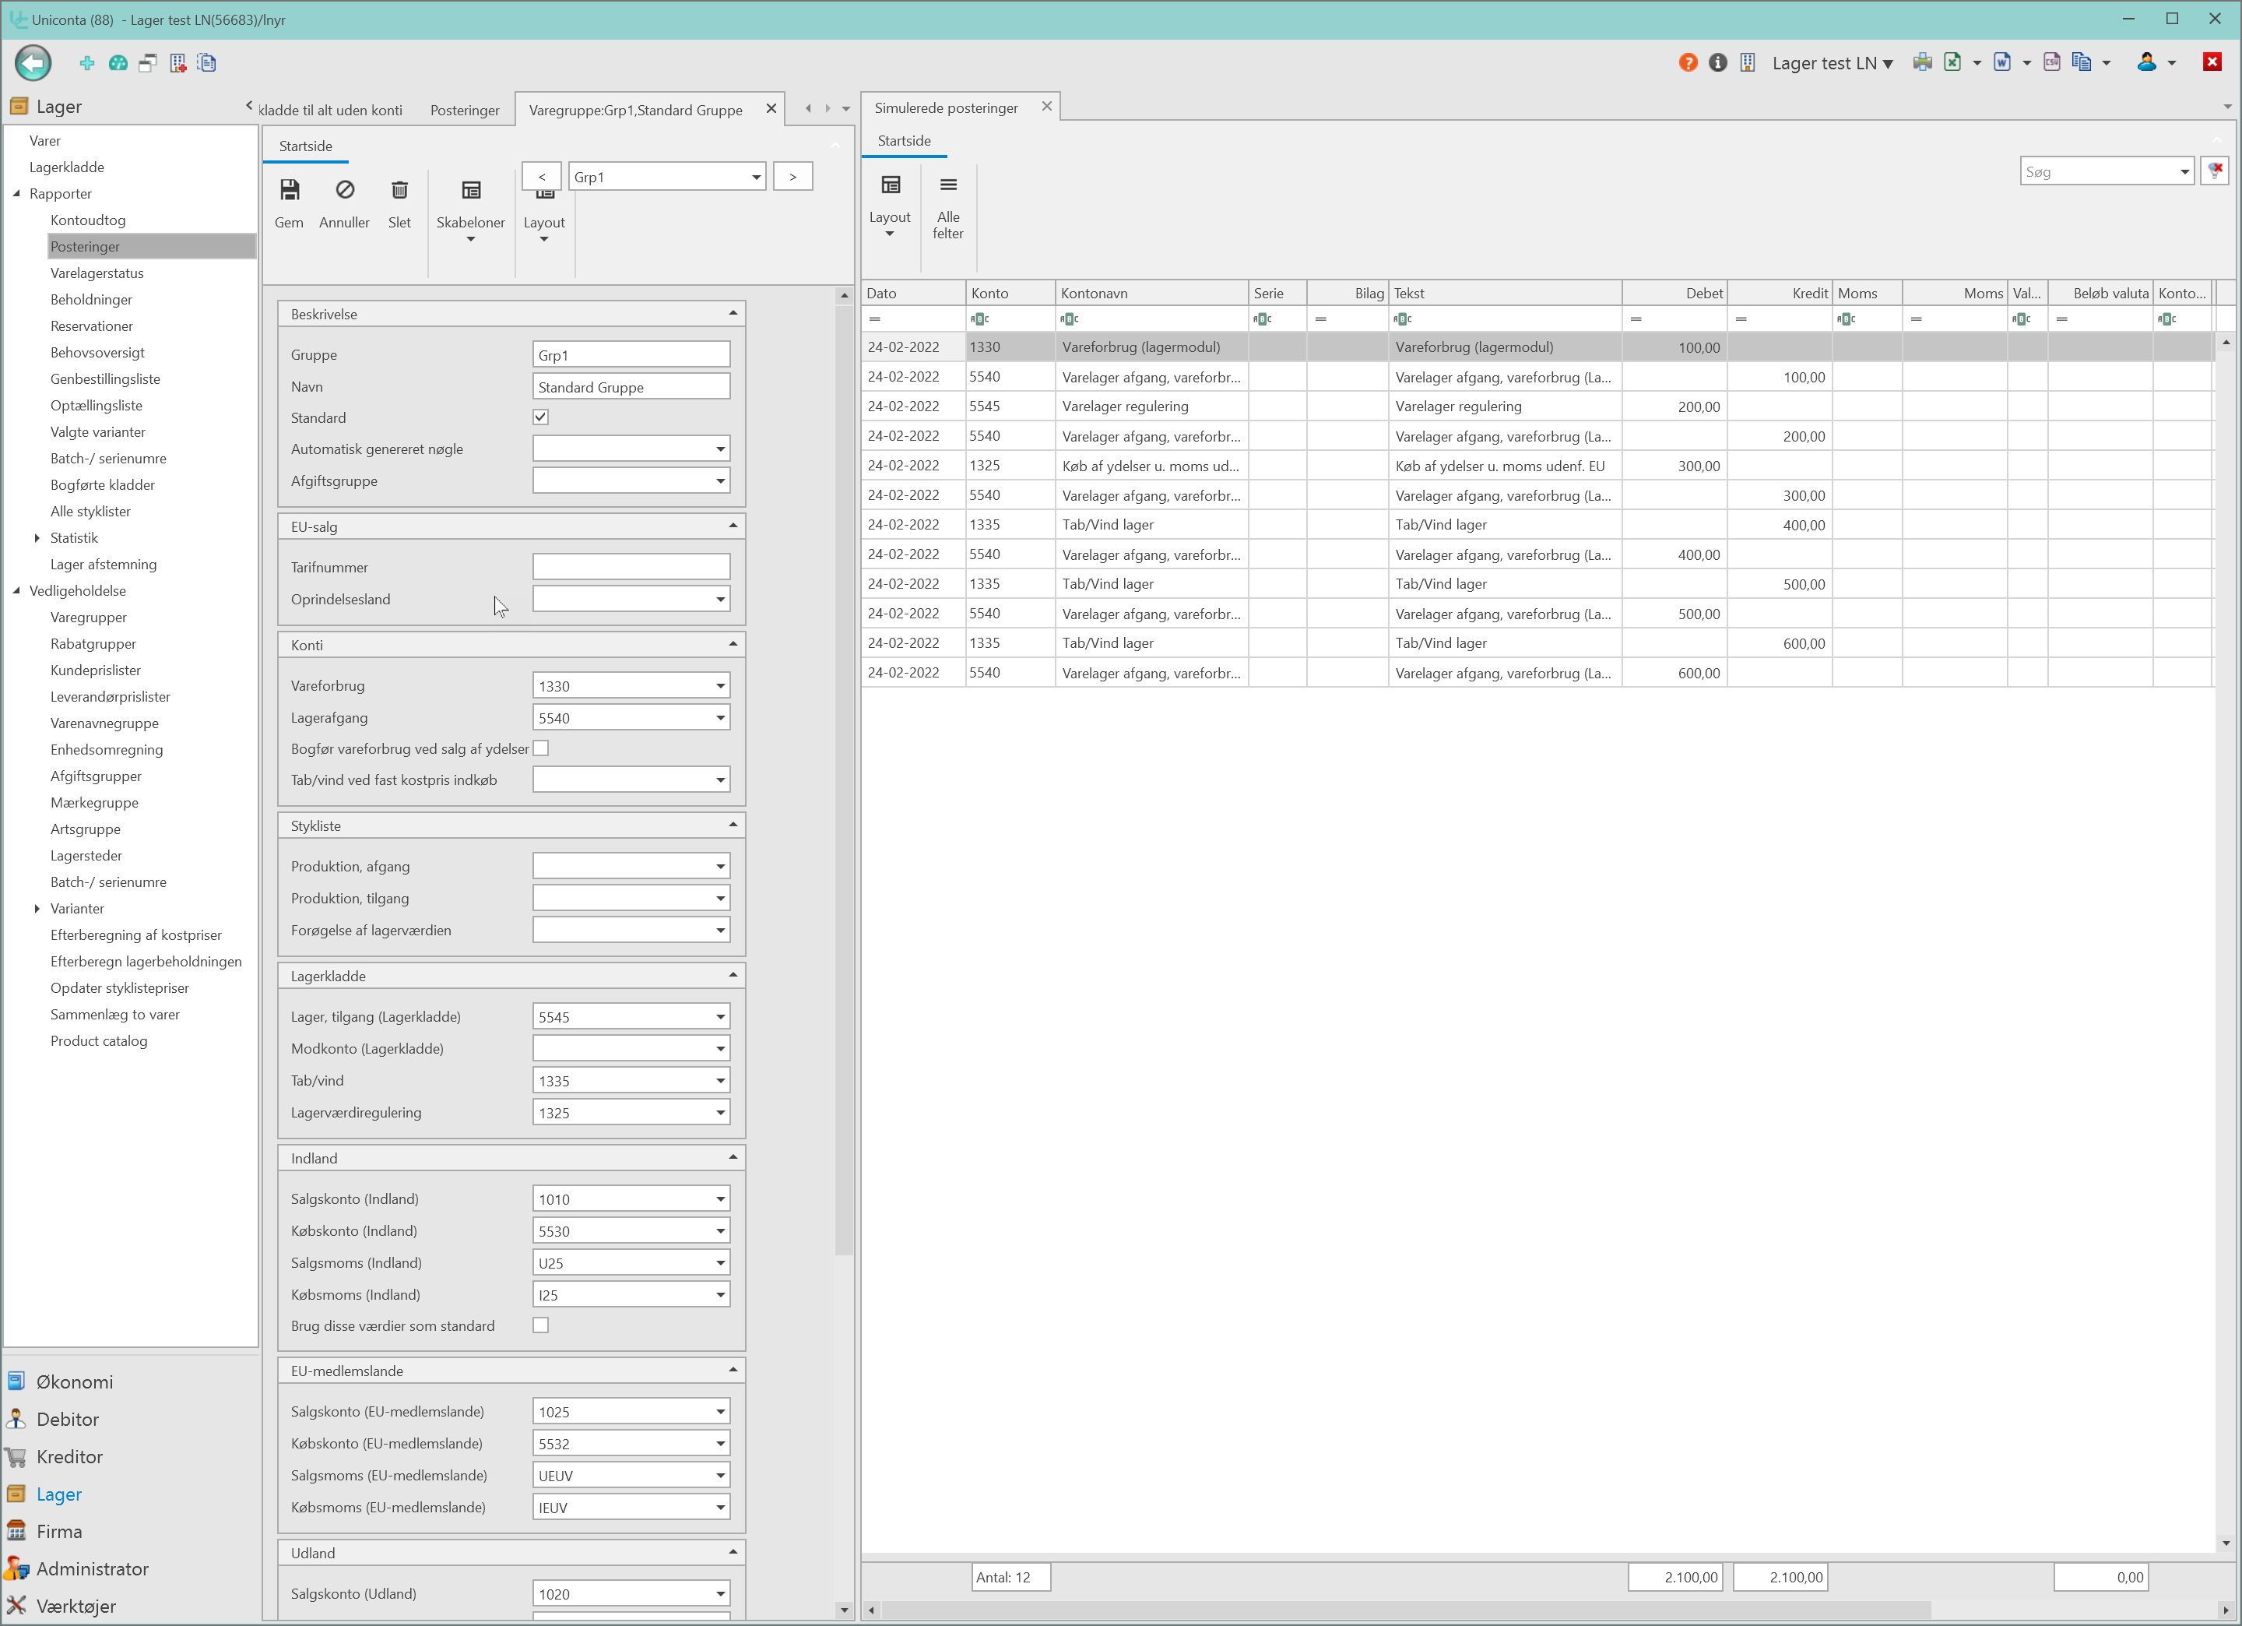Export to CSV icon
2242x1626 pixels.
tap(2051, 62)
